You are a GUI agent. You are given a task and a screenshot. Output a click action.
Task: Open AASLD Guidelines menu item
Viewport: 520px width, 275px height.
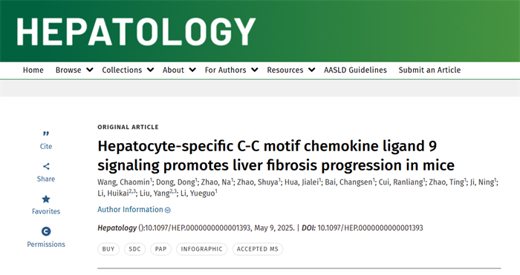(355, 70)
